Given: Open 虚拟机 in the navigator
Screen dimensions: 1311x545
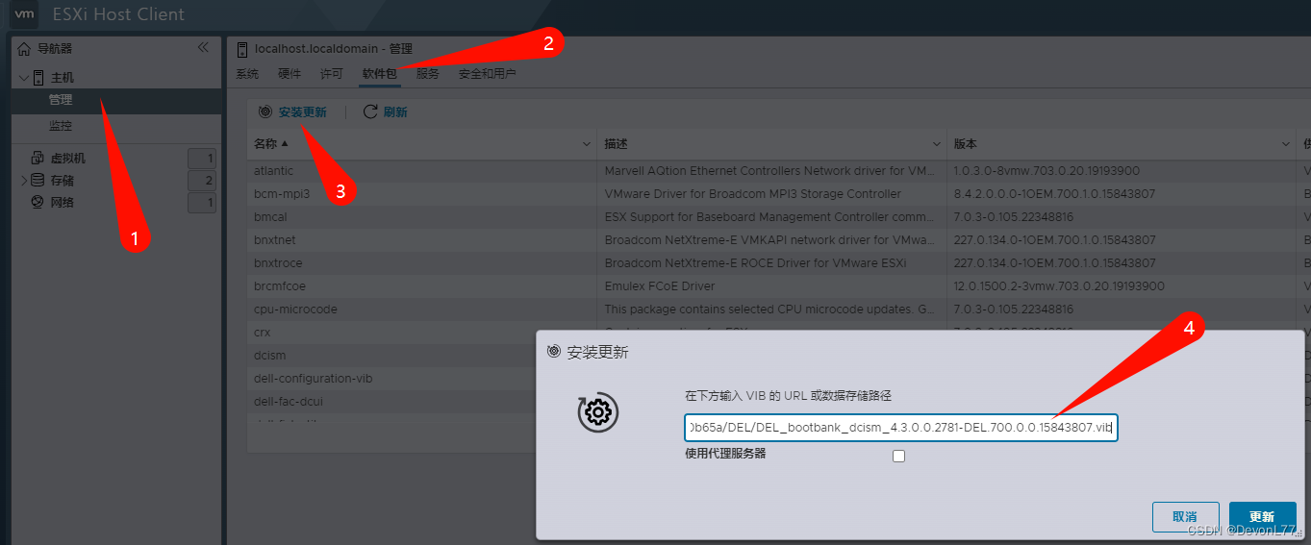Looking at the screenshot, I should pos(68,159).
